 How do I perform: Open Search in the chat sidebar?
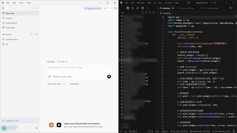[x=20, y=18]
